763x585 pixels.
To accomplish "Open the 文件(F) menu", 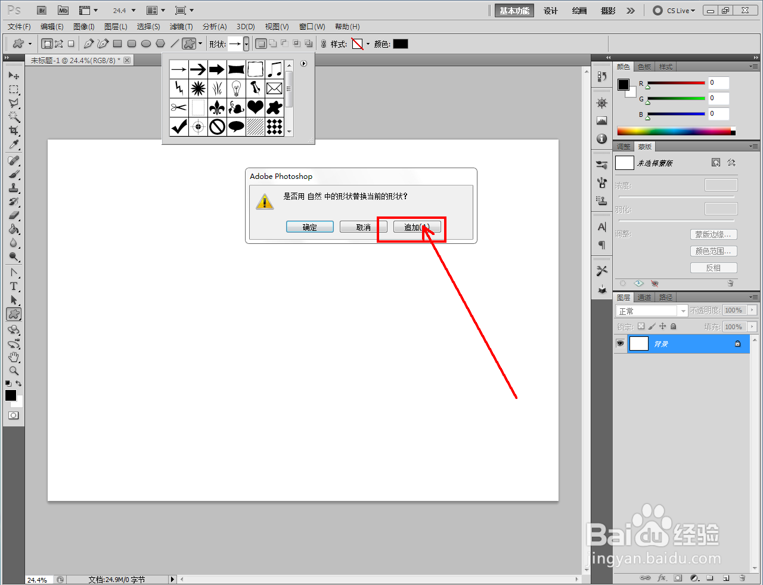I will click(x=19, y=27).
